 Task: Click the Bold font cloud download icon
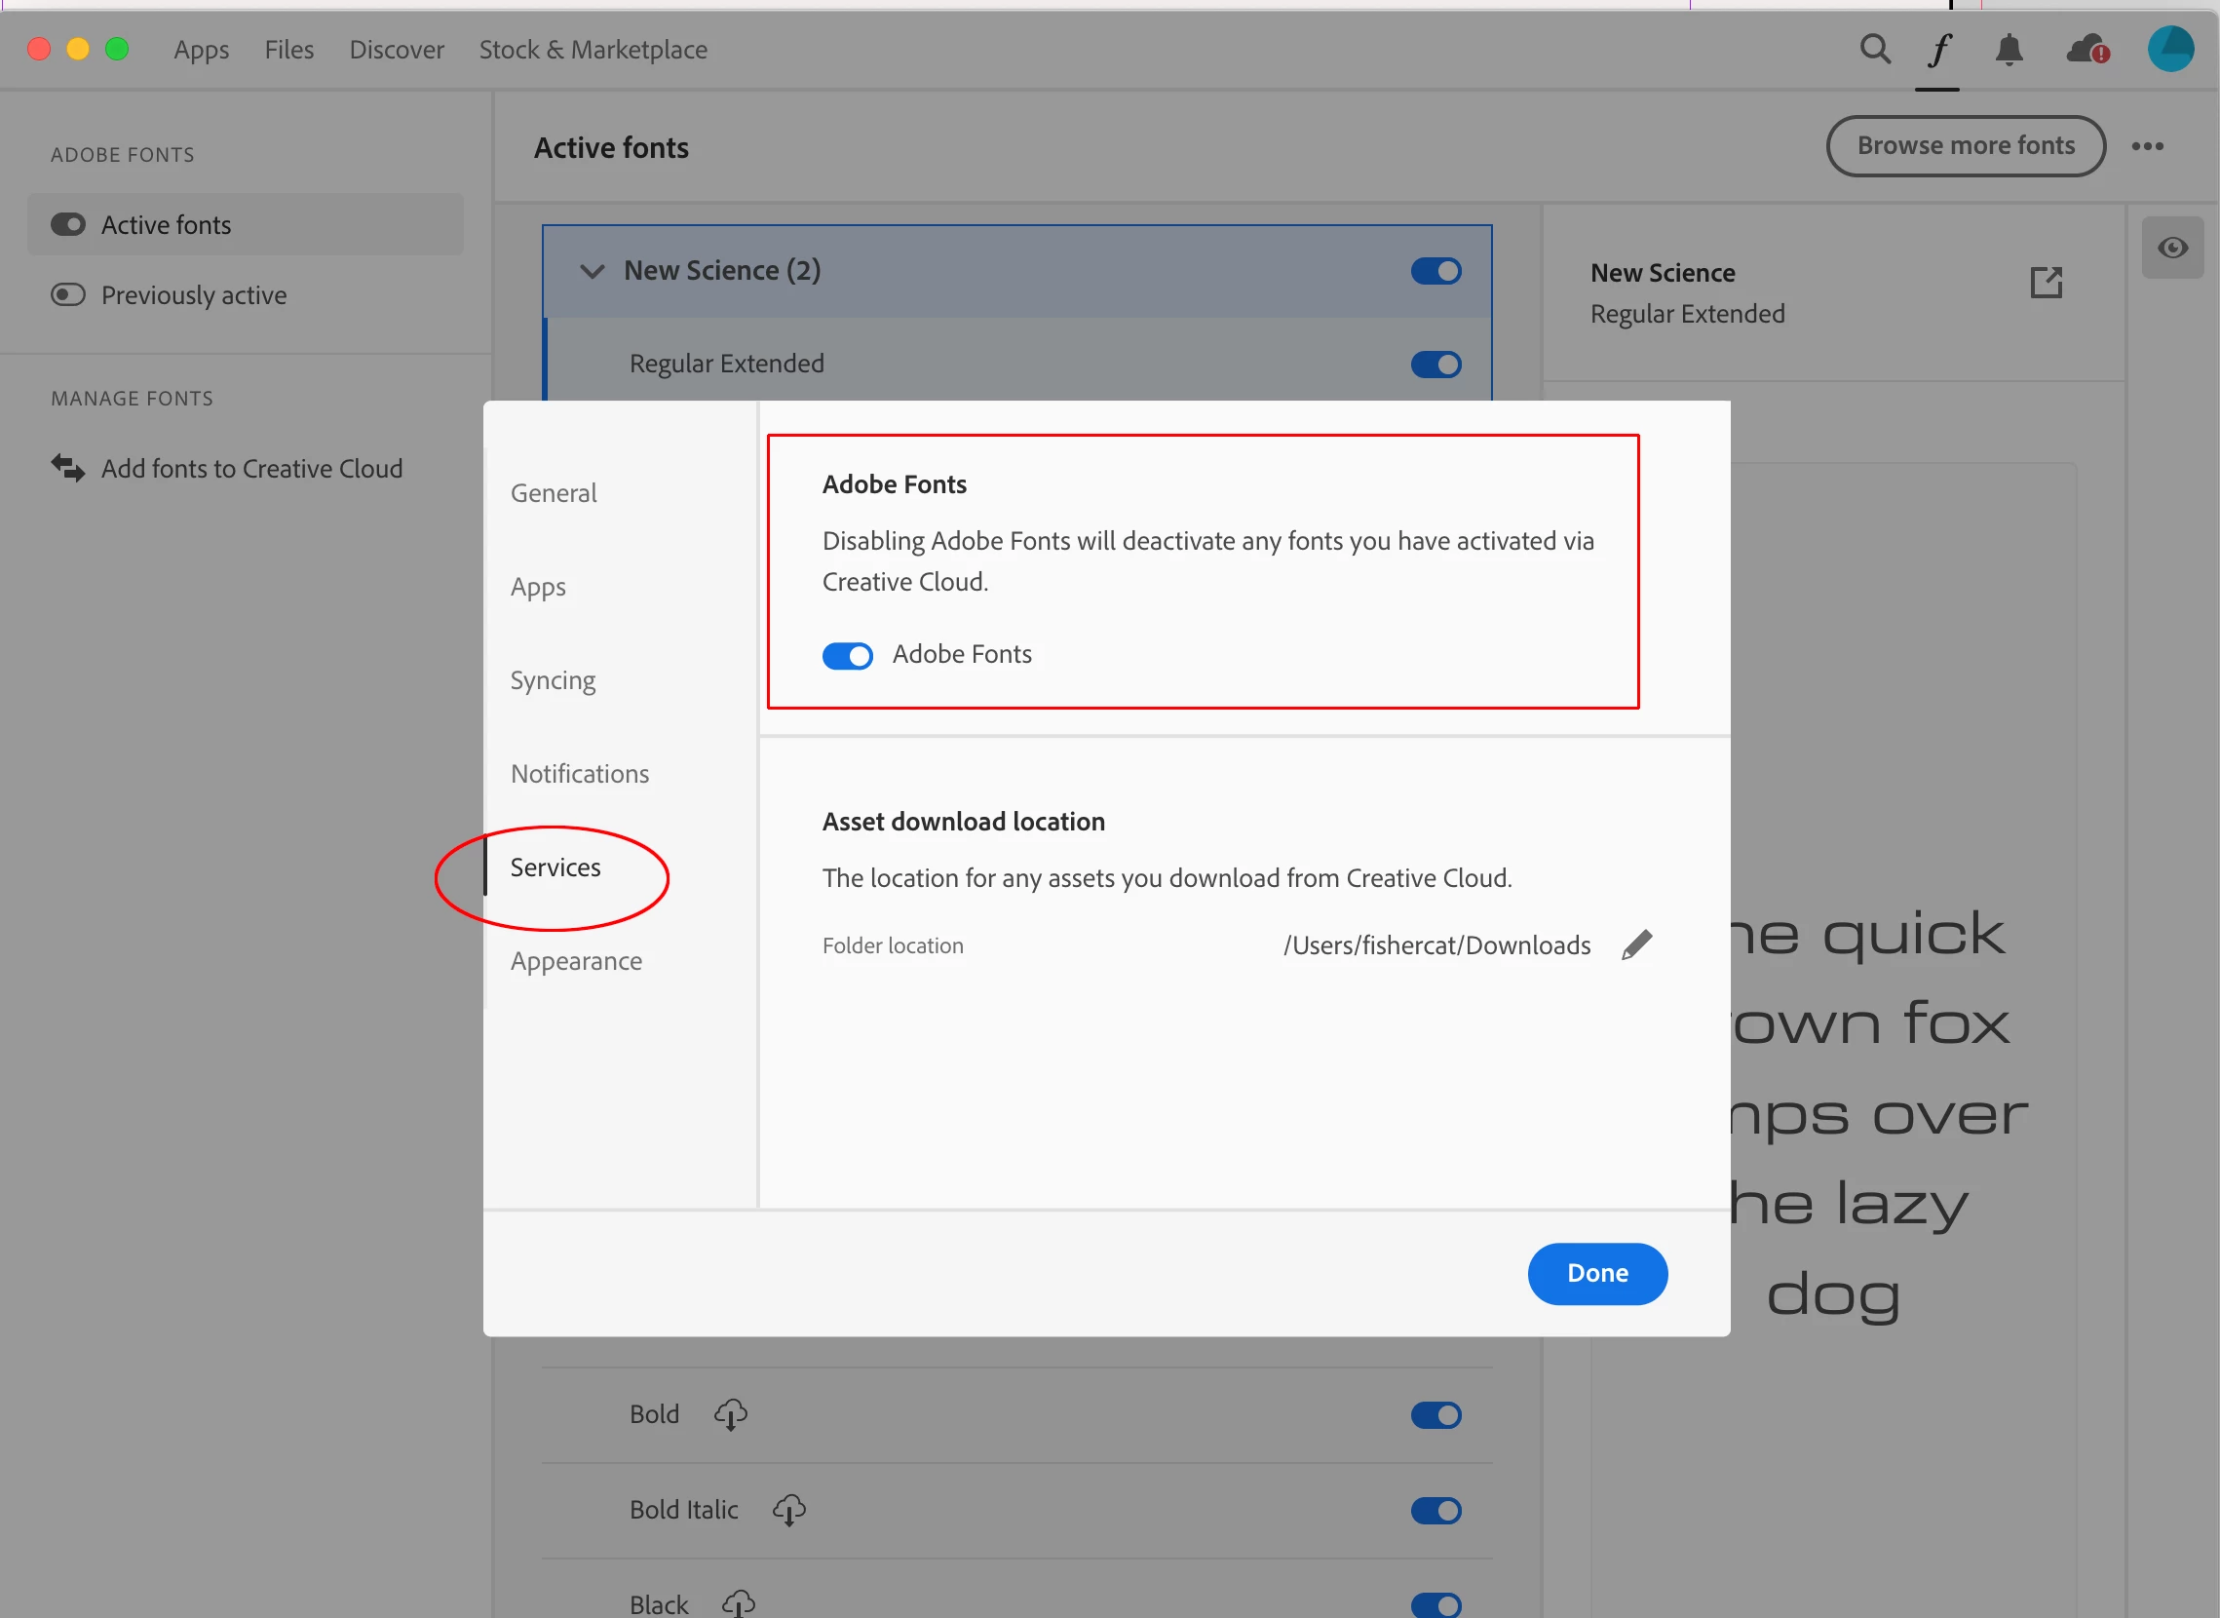pyautogui.click(x=731, y=1414)
